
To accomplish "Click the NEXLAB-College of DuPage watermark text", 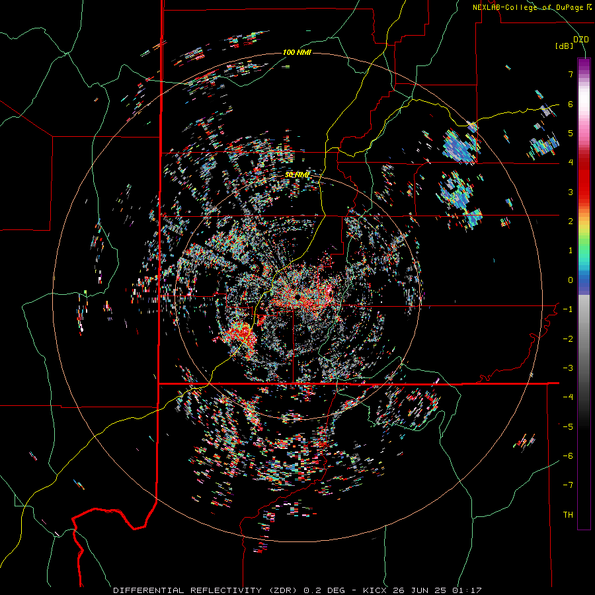I will point(532,7).
